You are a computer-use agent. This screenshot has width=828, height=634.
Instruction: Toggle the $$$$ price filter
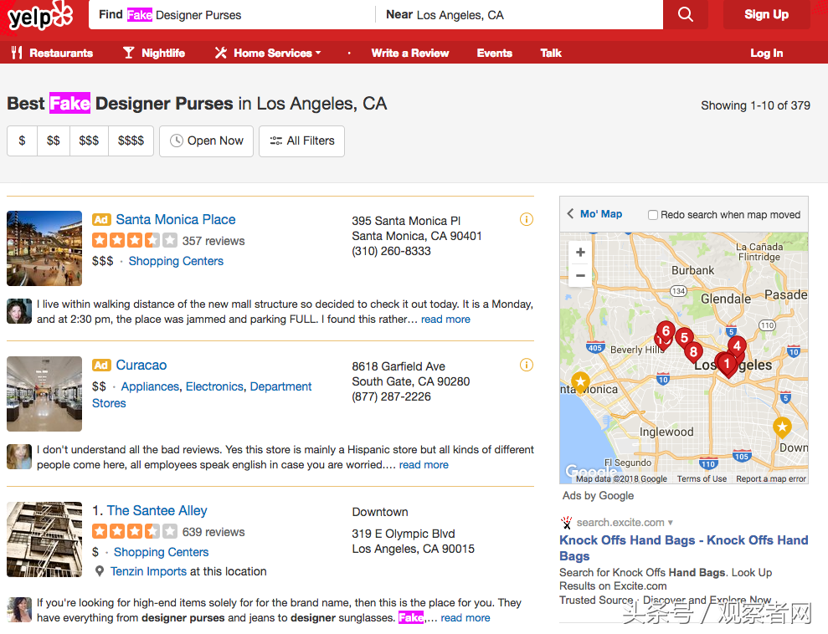click(x=131, y=141)
